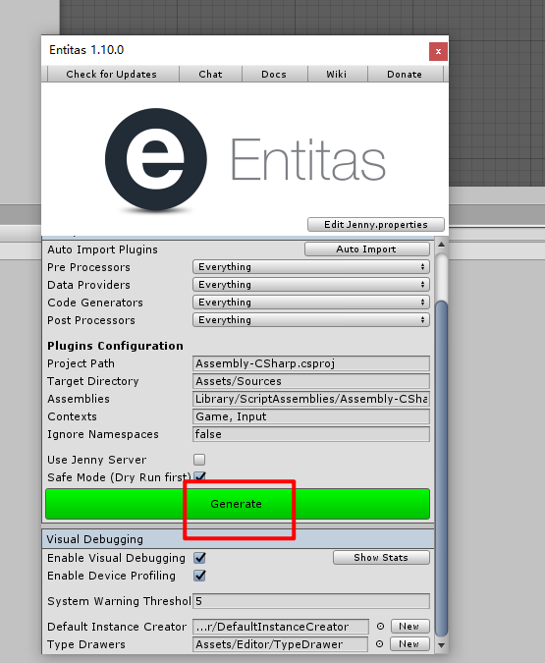Close the Entitas 1.10.0 window

point(438,51)
